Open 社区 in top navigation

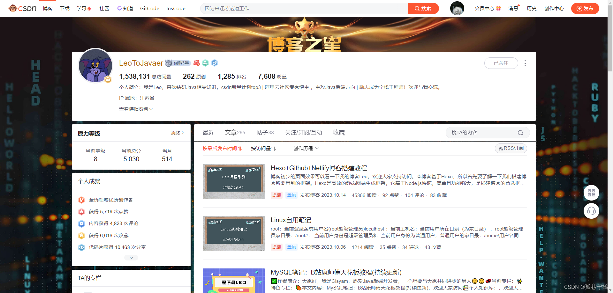pos(104,8)
